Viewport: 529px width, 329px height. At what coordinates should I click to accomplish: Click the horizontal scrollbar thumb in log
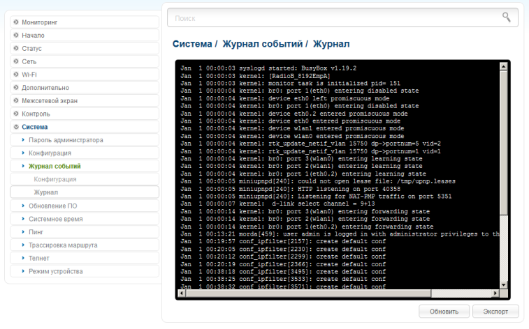point(308,293)
